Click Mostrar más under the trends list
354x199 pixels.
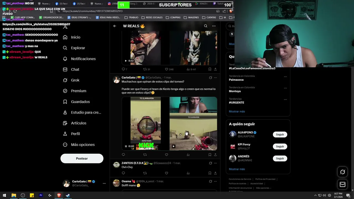[237, 111]
